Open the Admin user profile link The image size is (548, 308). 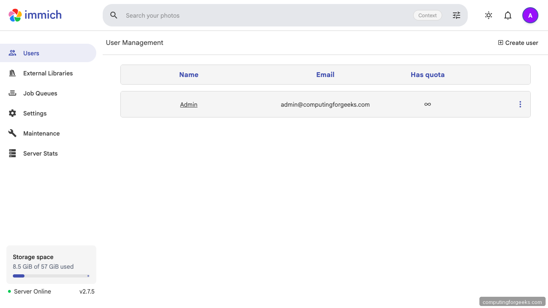point(189,104)
